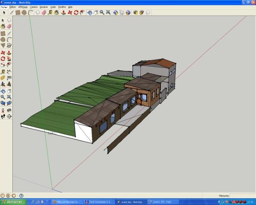Select the Dimension tool

pos(9,71)
